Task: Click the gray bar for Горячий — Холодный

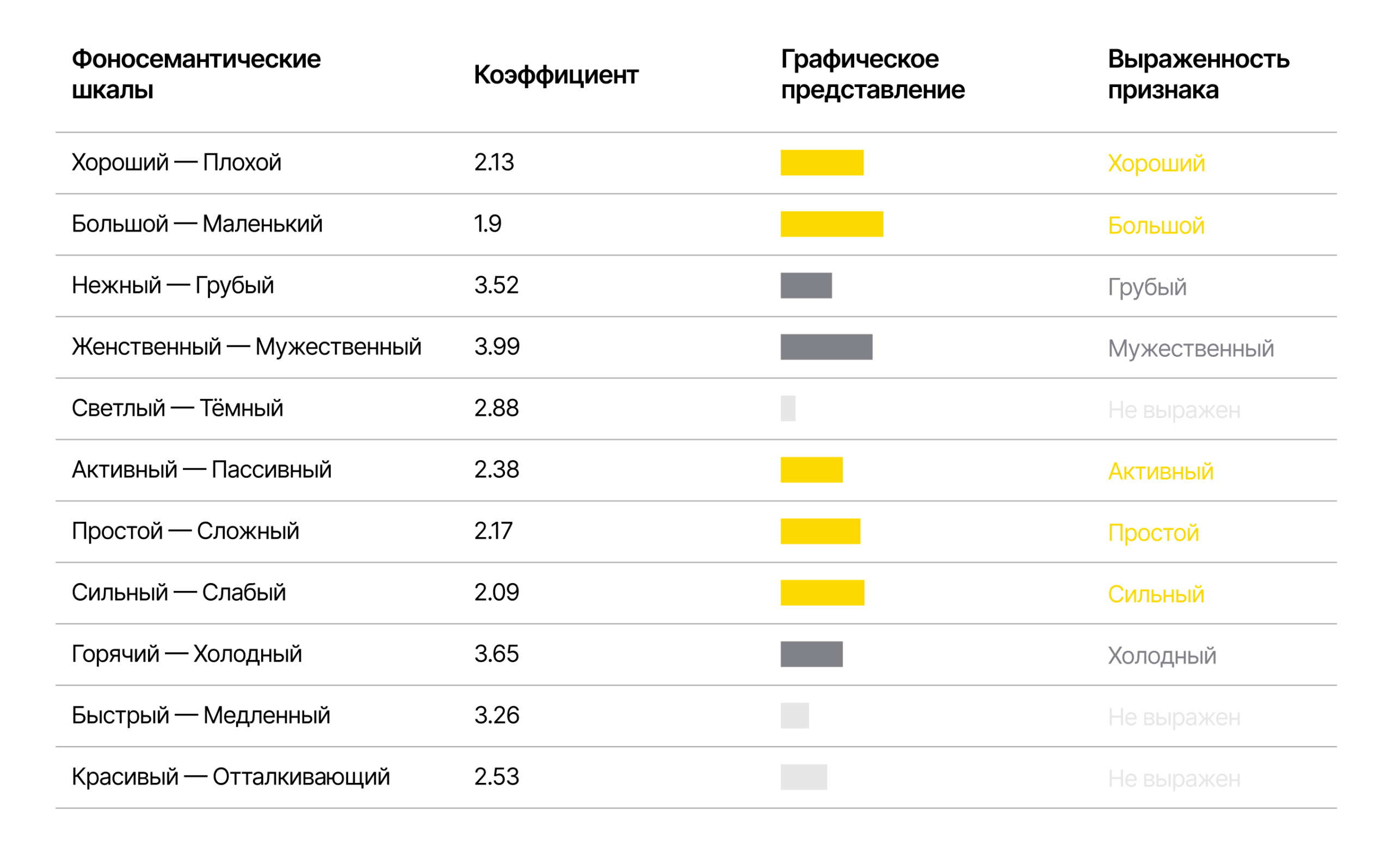Action: click(811, 654)
